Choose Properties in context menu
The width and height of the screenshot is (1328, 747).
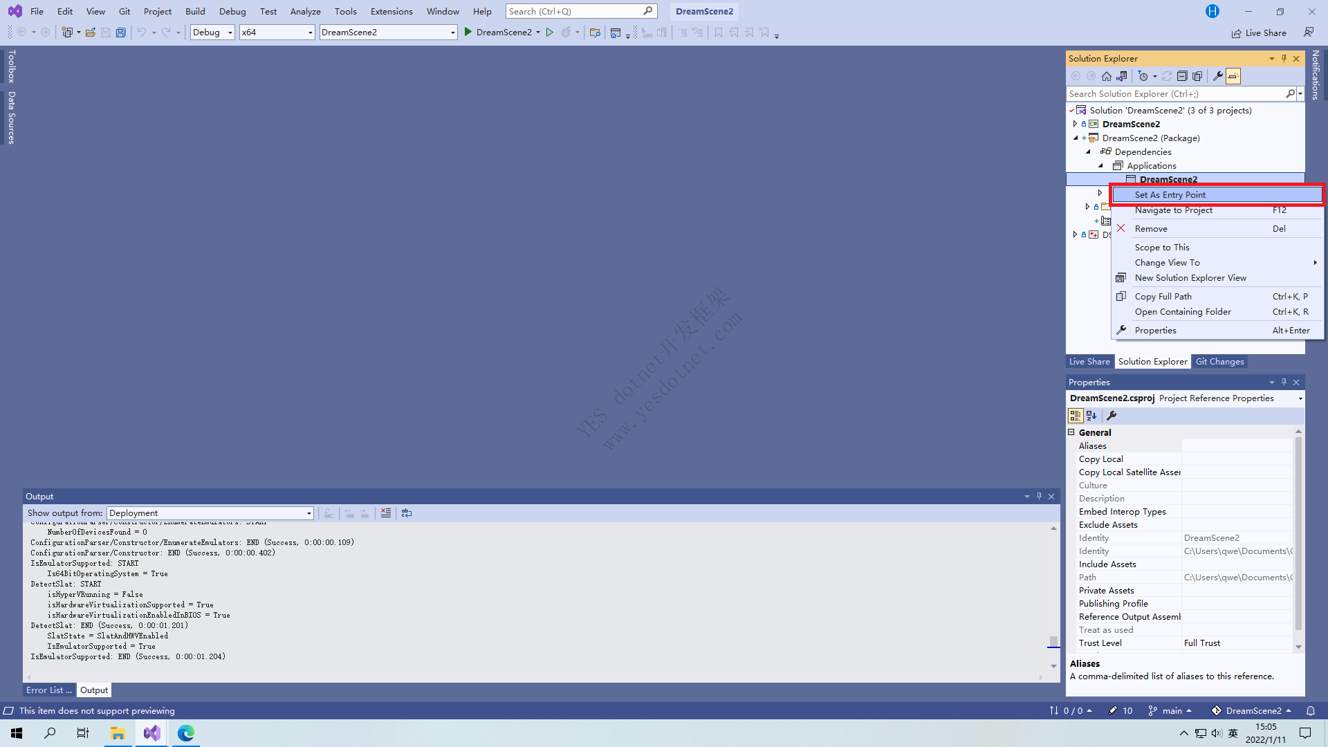tap(1217, 331)
